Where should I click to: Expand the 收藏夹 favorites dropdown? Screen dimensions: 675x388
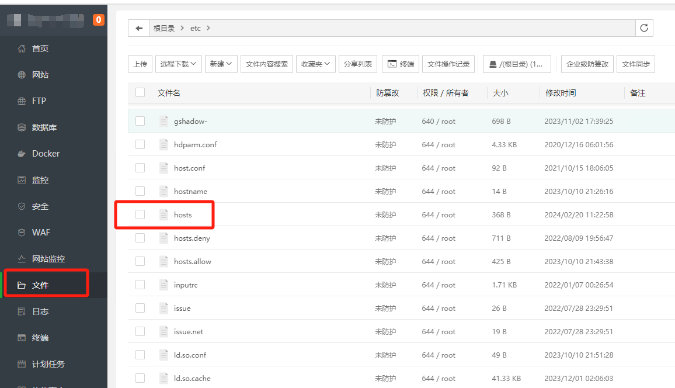pos(315,64)
